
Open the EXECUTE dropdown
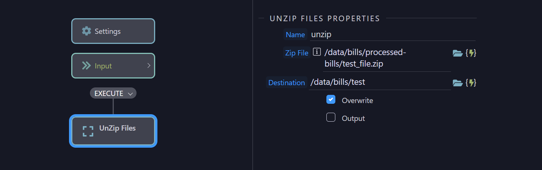click(x=113, y=93)
